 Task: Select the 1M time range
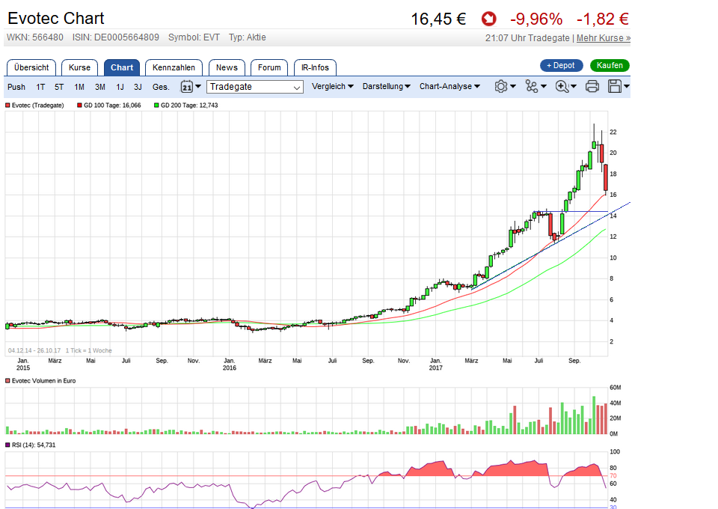coord(79,87)
